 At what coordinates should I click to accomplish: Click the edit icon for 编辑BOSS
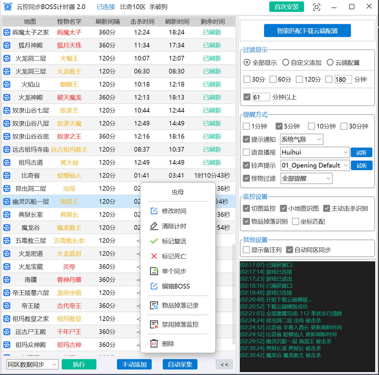point(154,286)
